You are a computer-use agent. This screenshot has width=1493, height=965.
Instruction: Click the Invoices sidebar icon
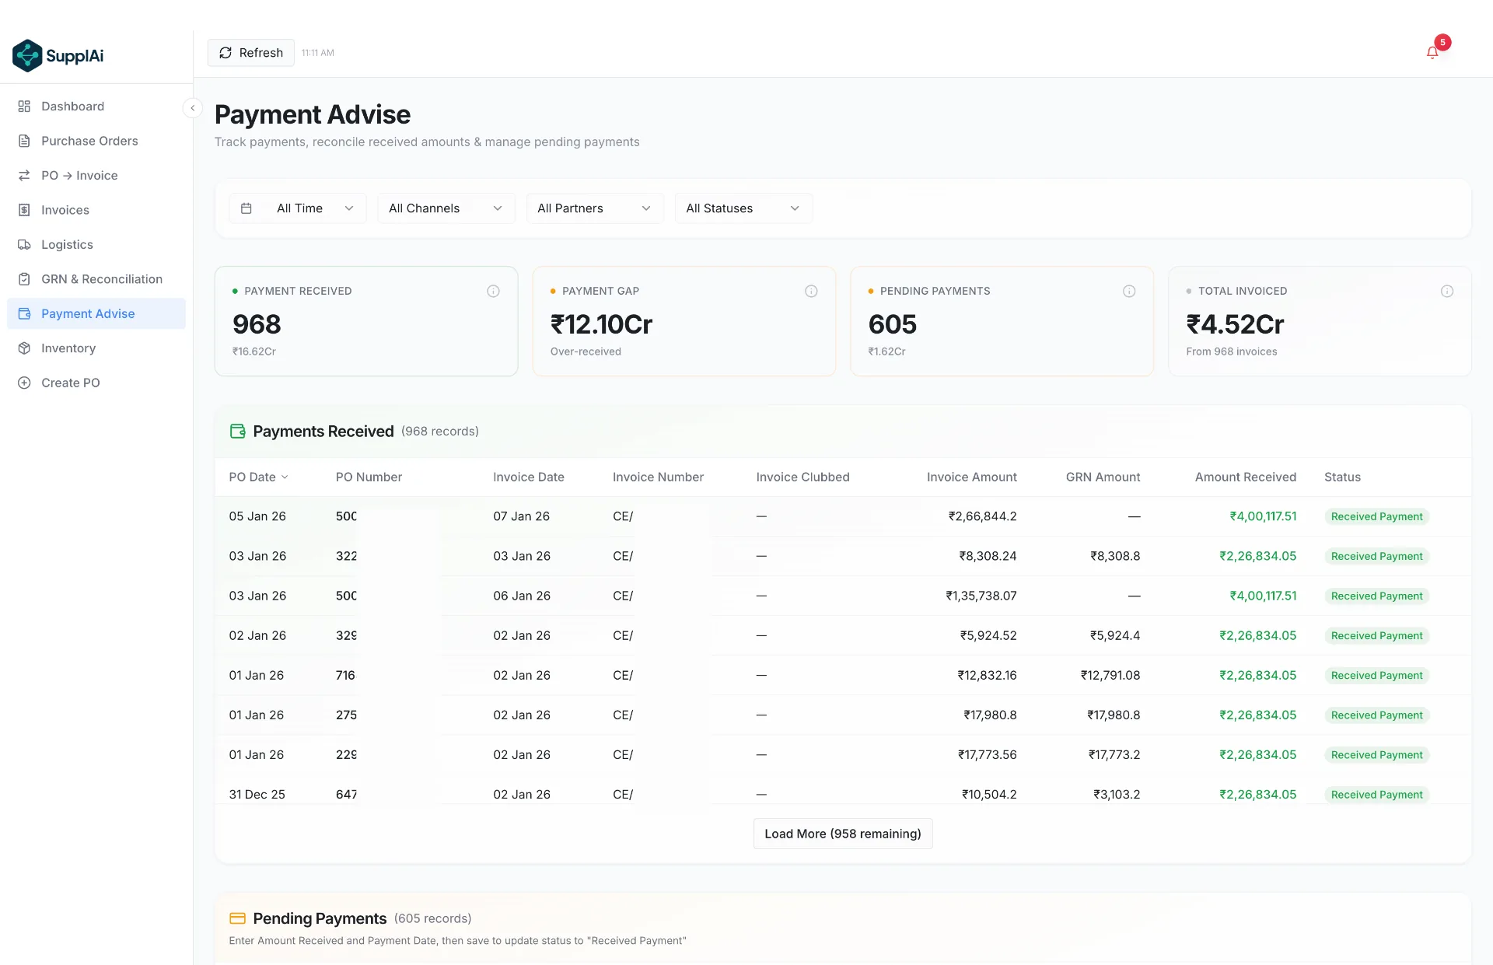coord(24,210)
